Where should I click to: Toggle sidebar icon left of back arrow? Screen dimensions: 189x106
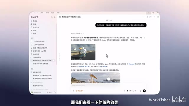tap(31, 13)
